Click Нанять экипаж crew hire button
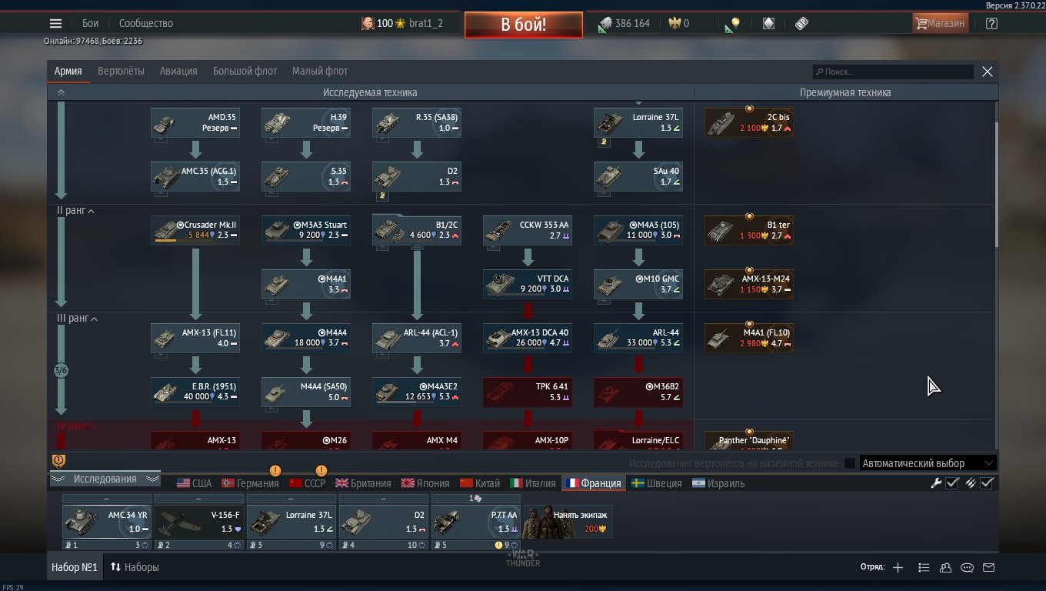1046x591 pixels. (x=568, y=522)
